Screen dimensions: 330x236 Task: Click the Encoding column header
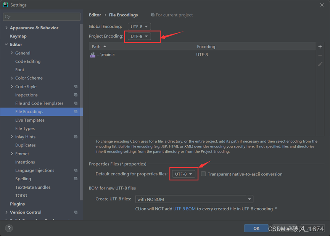tap(255, 47)
